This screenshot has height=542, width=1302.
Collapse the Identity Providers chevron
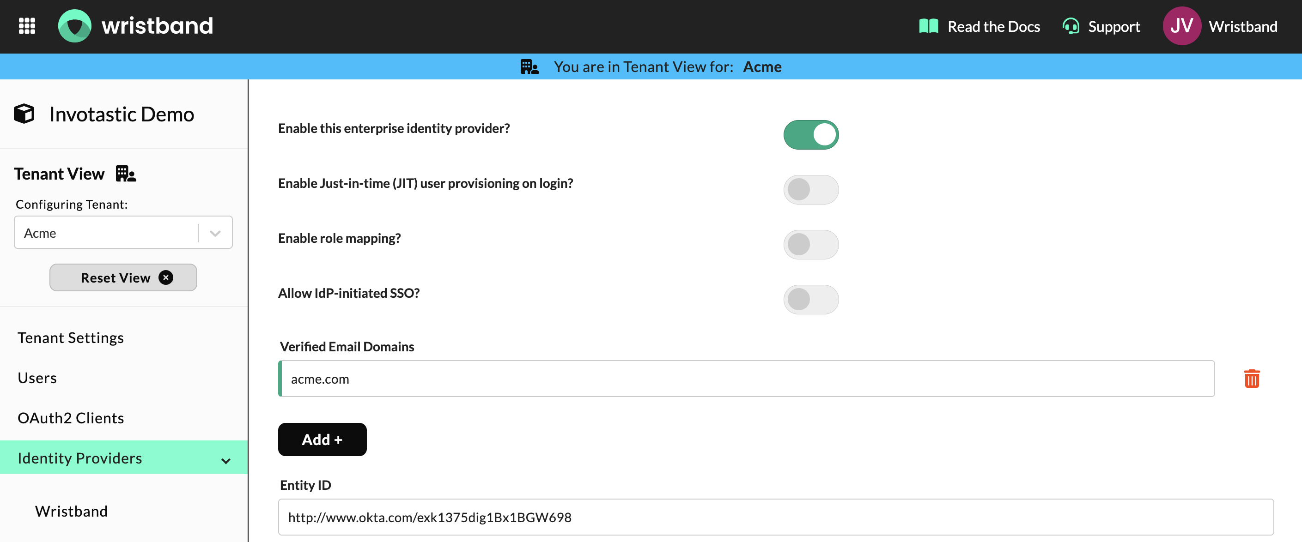click(226, 460)
